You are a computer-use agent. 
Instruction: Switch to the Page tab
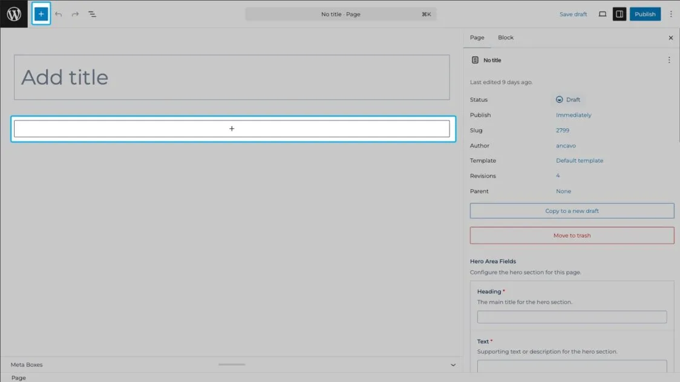[477, 37]
